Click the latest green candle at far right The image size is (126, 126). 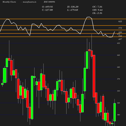(115, 112)
